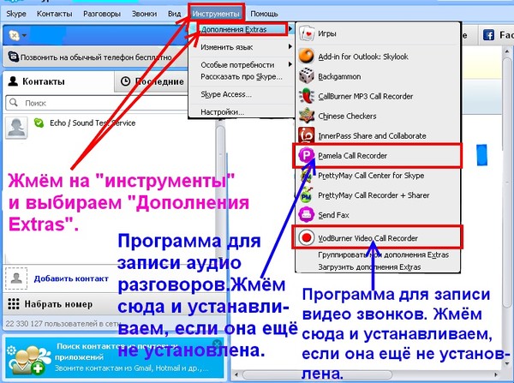This screenshot has width=514, height=383.
Task: Open the Инструменты menu
Action: point(216,14)
